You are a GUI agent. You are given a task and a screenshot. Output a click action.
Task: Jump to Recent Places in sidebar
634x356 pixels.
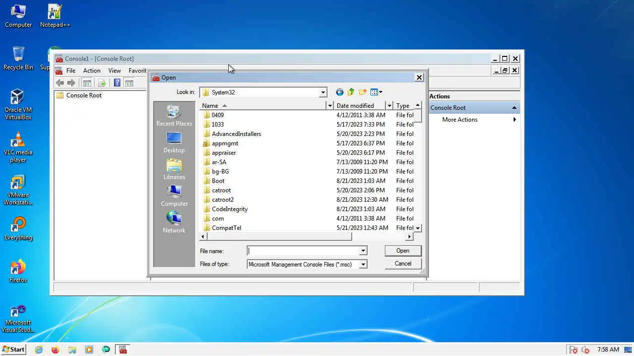[x=174, y=116]
